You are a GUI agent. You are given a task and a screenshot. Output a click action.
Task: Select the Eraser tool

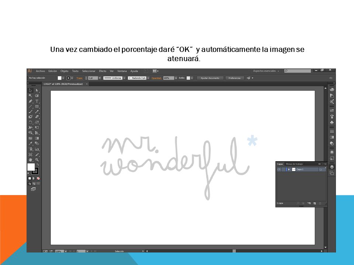37,117
